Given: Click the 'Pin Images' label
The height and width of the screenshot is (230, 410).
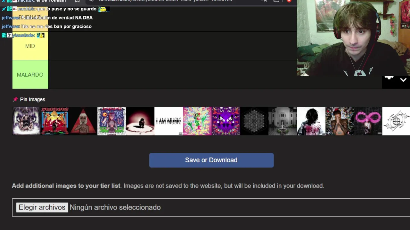Looking at the screenshot, I should tap(32, 99).
